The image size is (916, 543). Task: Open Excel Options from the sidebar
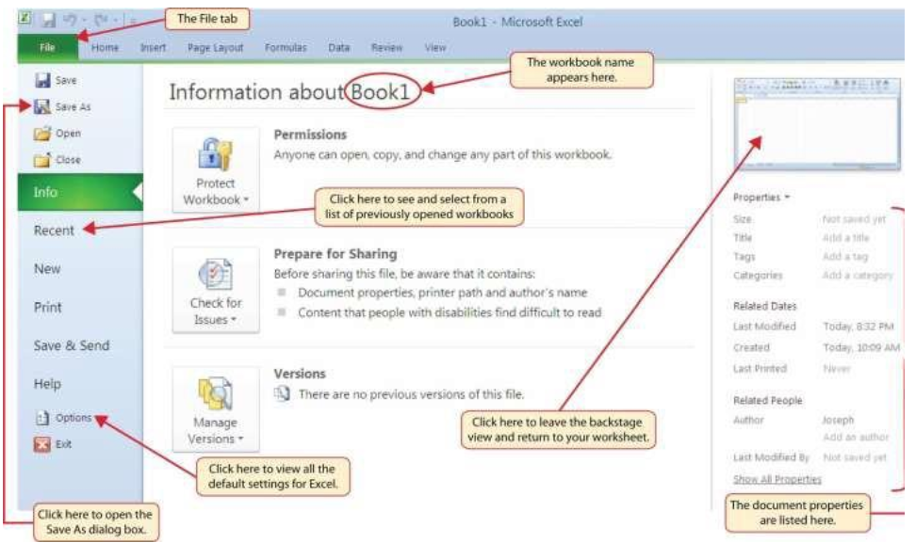pos(64,418)
